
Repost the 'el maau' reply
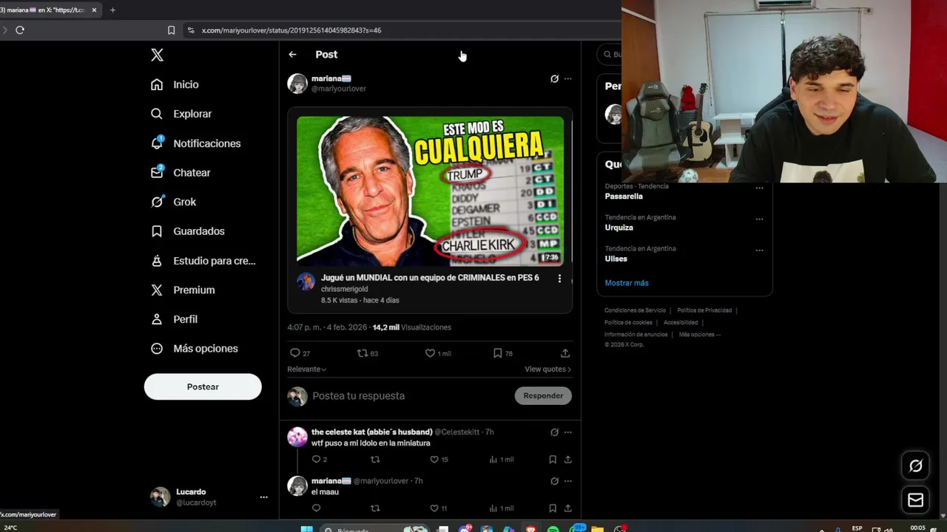pyautogui.click(x=375, y=508)
